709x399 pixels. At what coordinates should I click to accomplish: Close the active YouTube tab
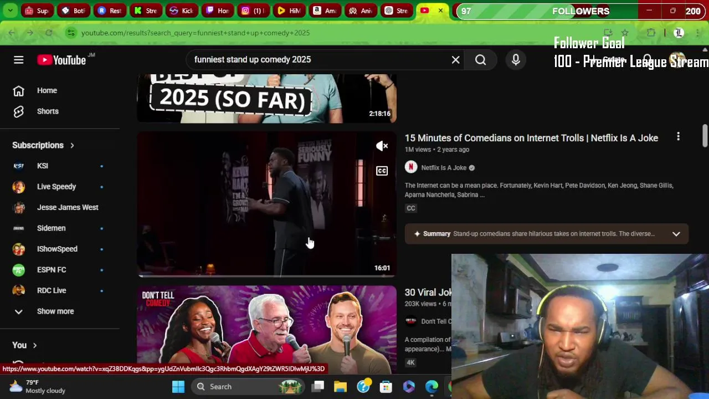tap(440, 11)
